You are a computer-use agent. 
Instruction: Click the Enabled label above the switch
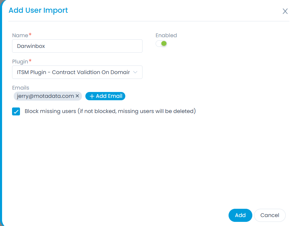tap(166, 35)
